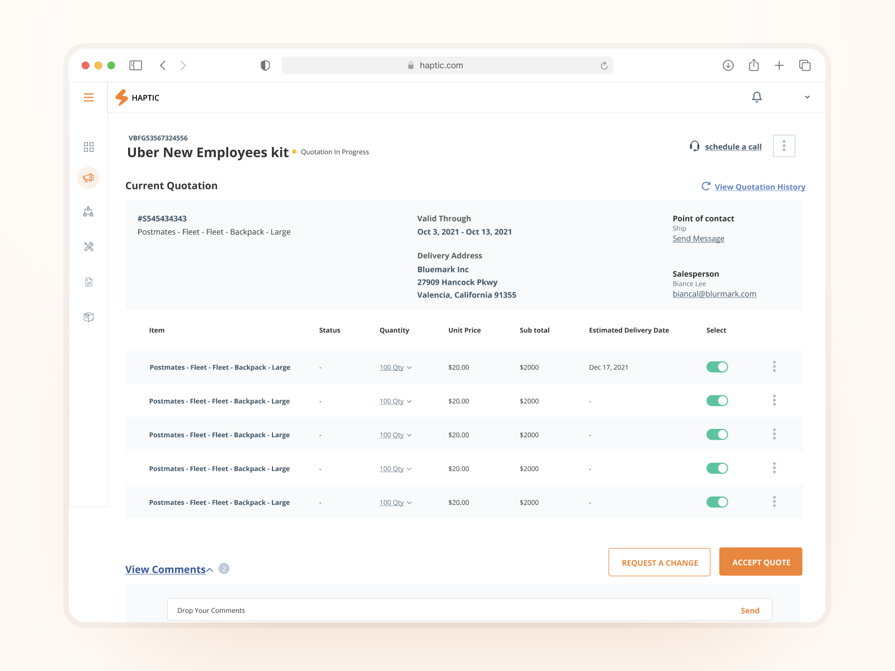Click the Accept Quote button
This screenshot has height=671, width=895.
point(760,562)
